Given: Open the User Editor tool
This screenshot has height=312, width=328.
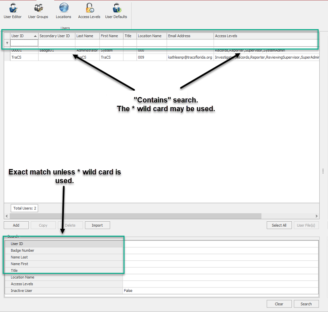Looking at the screenshot, I should tap(13, 11).
